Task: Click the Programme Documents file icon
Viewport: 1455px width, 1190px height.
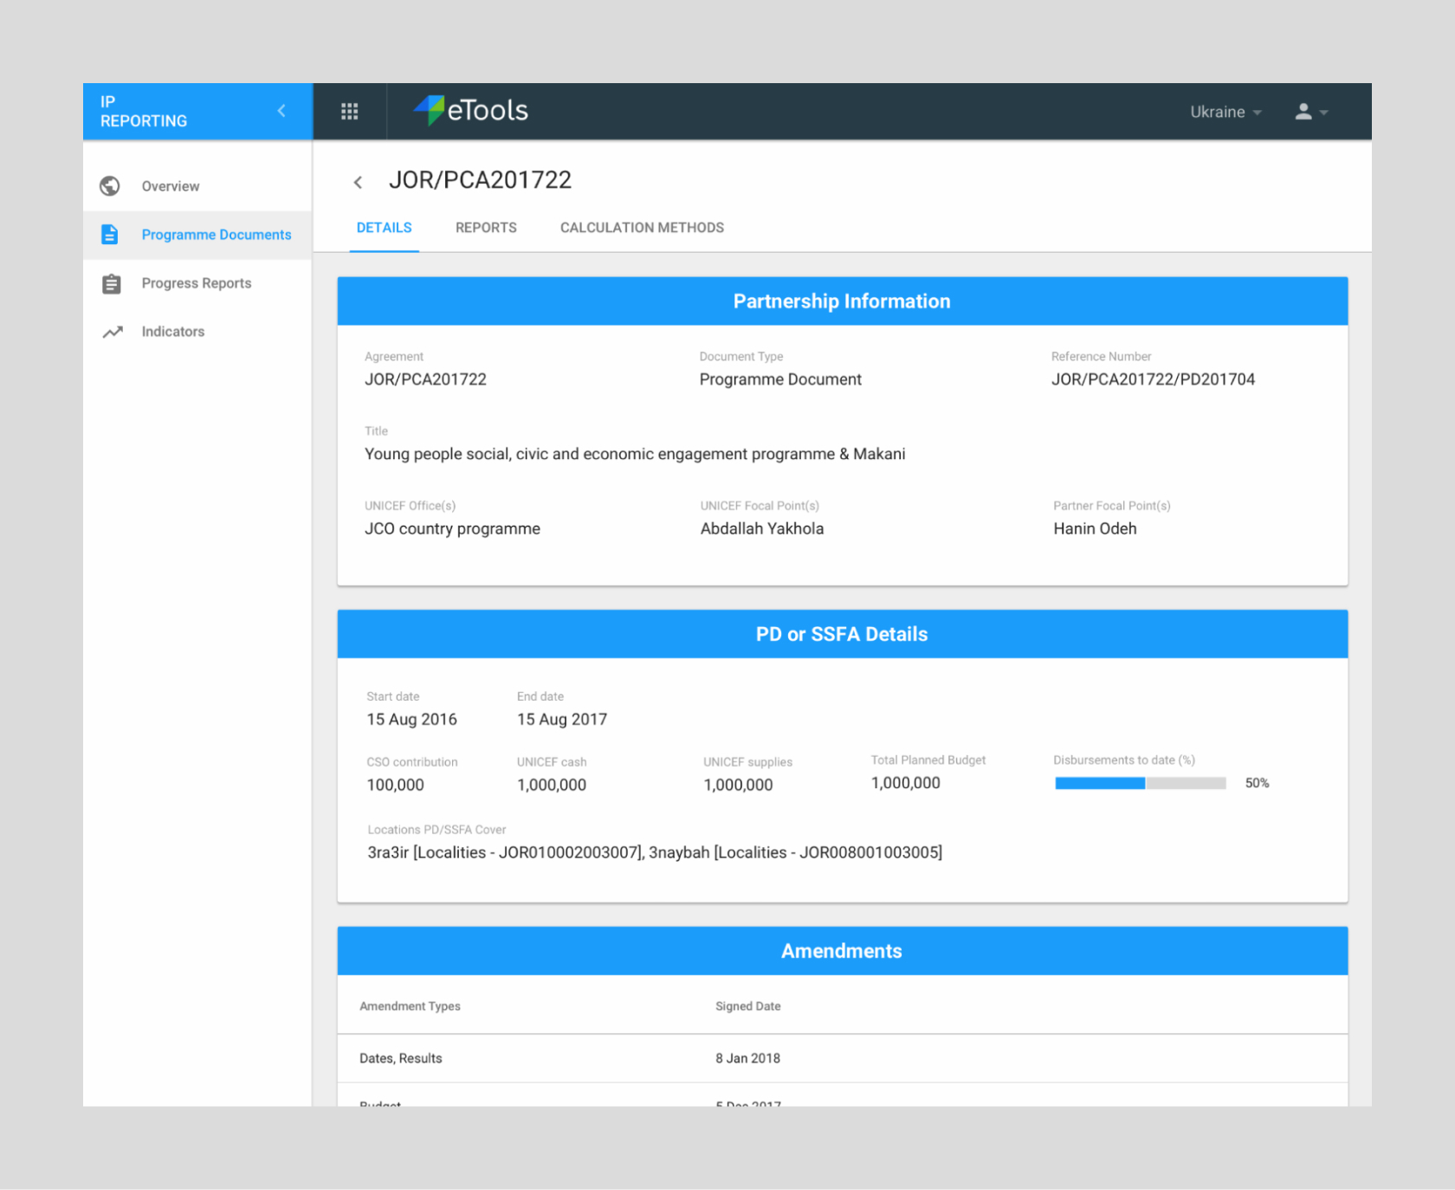Action: (110, 235)
